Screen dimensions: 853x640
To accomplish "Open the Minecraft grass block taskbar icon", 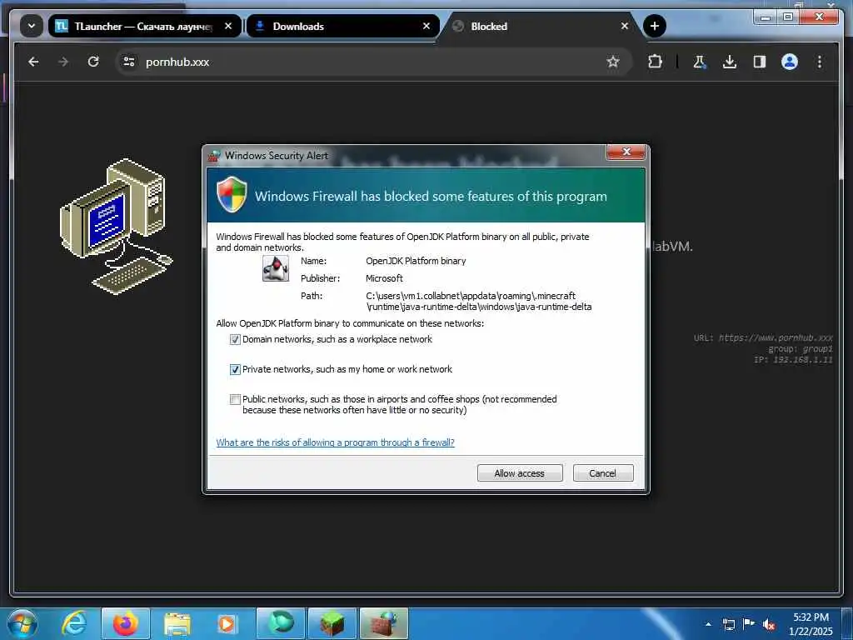I will (332, 623).
